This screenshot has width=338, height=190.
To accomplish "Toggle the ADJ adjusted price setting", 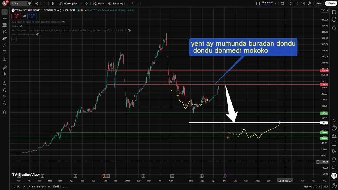I will (x=325, y=186).
